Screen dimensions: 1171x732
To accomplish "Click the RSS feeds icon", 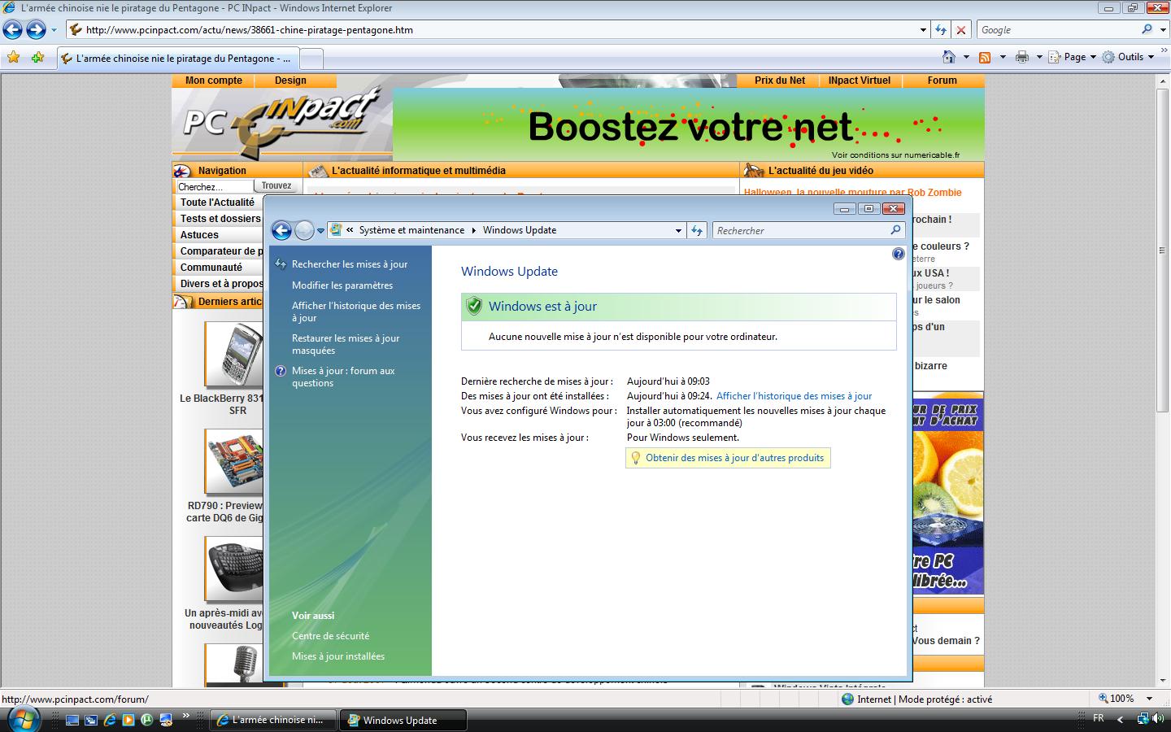I will 985,57.
